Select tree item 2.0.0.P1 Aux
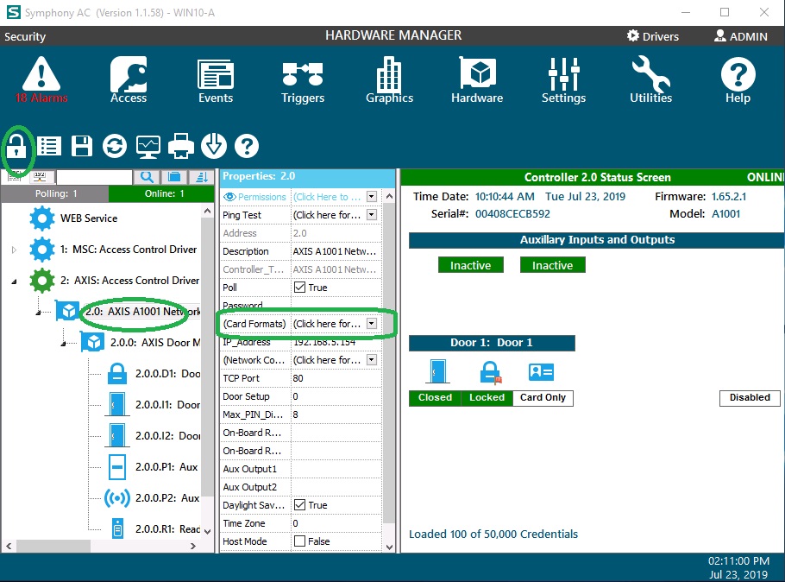Image resolution: width=785 pixels, height=582 pixels. click(x=166, y=466)
